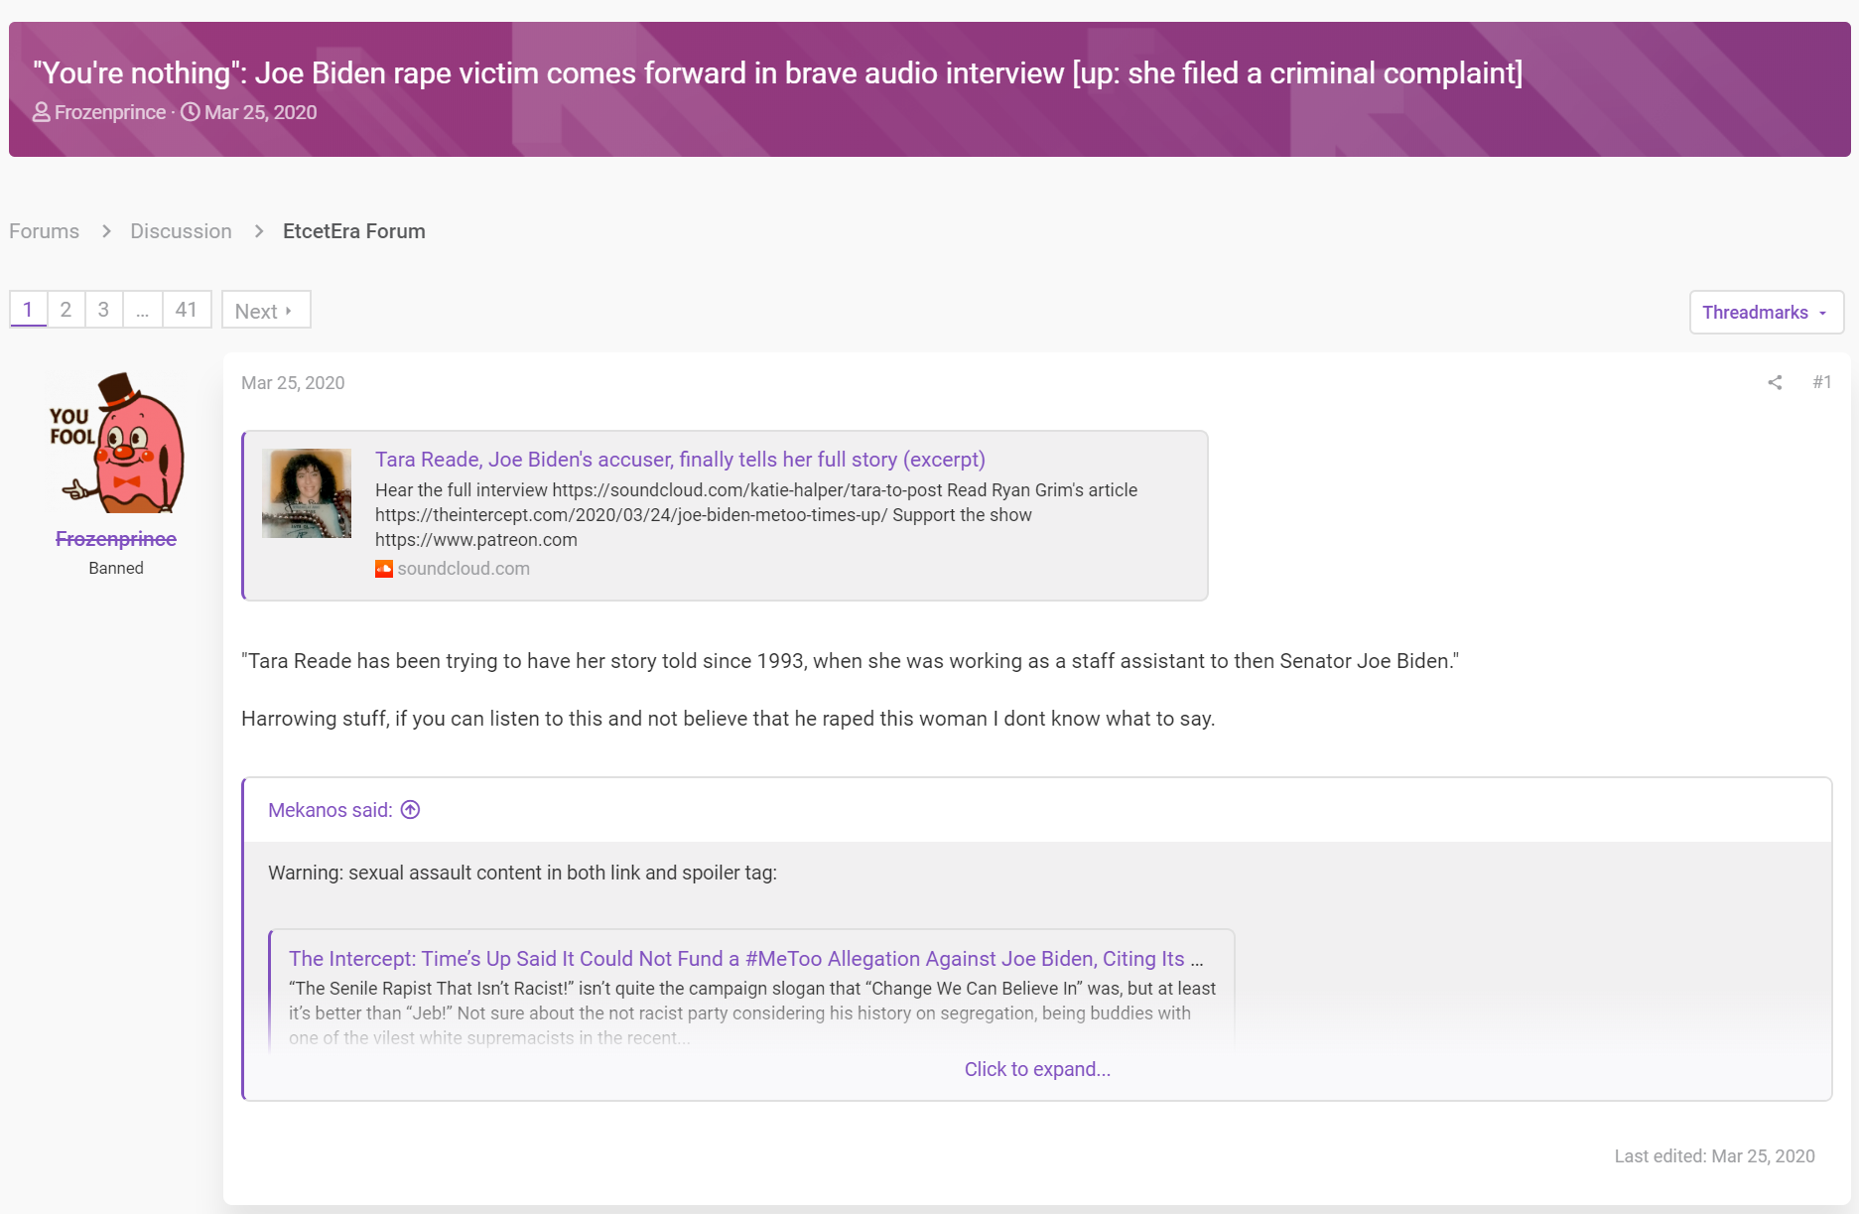Image resolution: width=1859 pixels, height=1214 pixels.
Task: Click the clock icon beside thread date
Action: 190,112
